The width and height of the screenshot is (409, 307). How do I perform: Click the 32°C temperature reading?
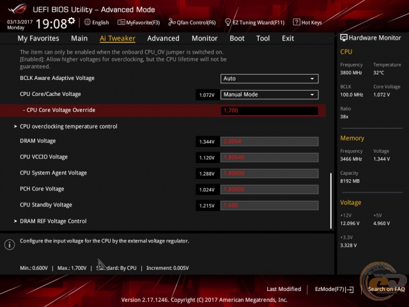[378, 72]
